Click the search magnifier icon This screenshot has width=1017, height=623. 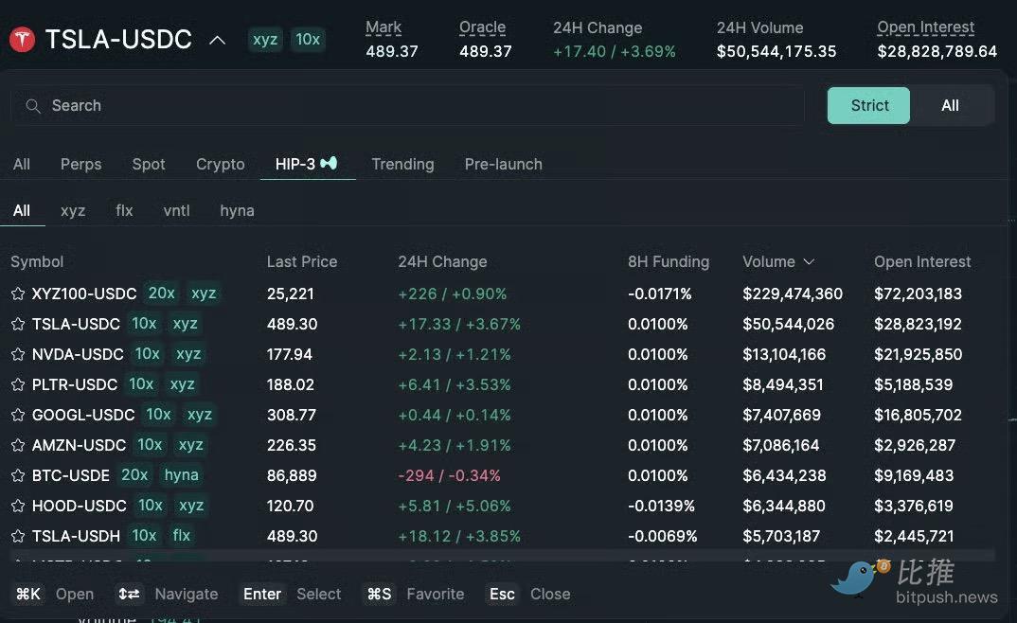tap(33, 106)
